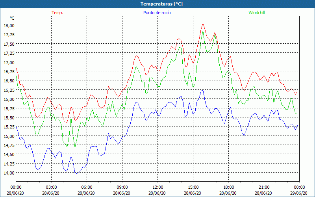Select the 14,00 y-axis value
Screen dimensions: 315x197
pyautogui.click(x=9, y=173)
